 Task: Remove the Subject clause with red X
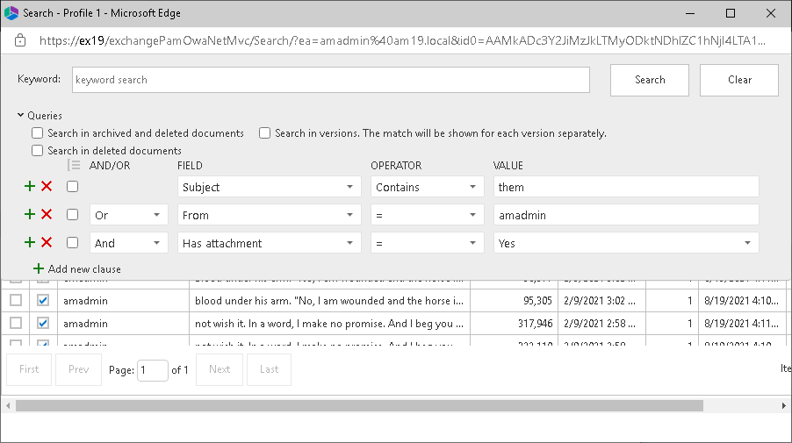47,187
